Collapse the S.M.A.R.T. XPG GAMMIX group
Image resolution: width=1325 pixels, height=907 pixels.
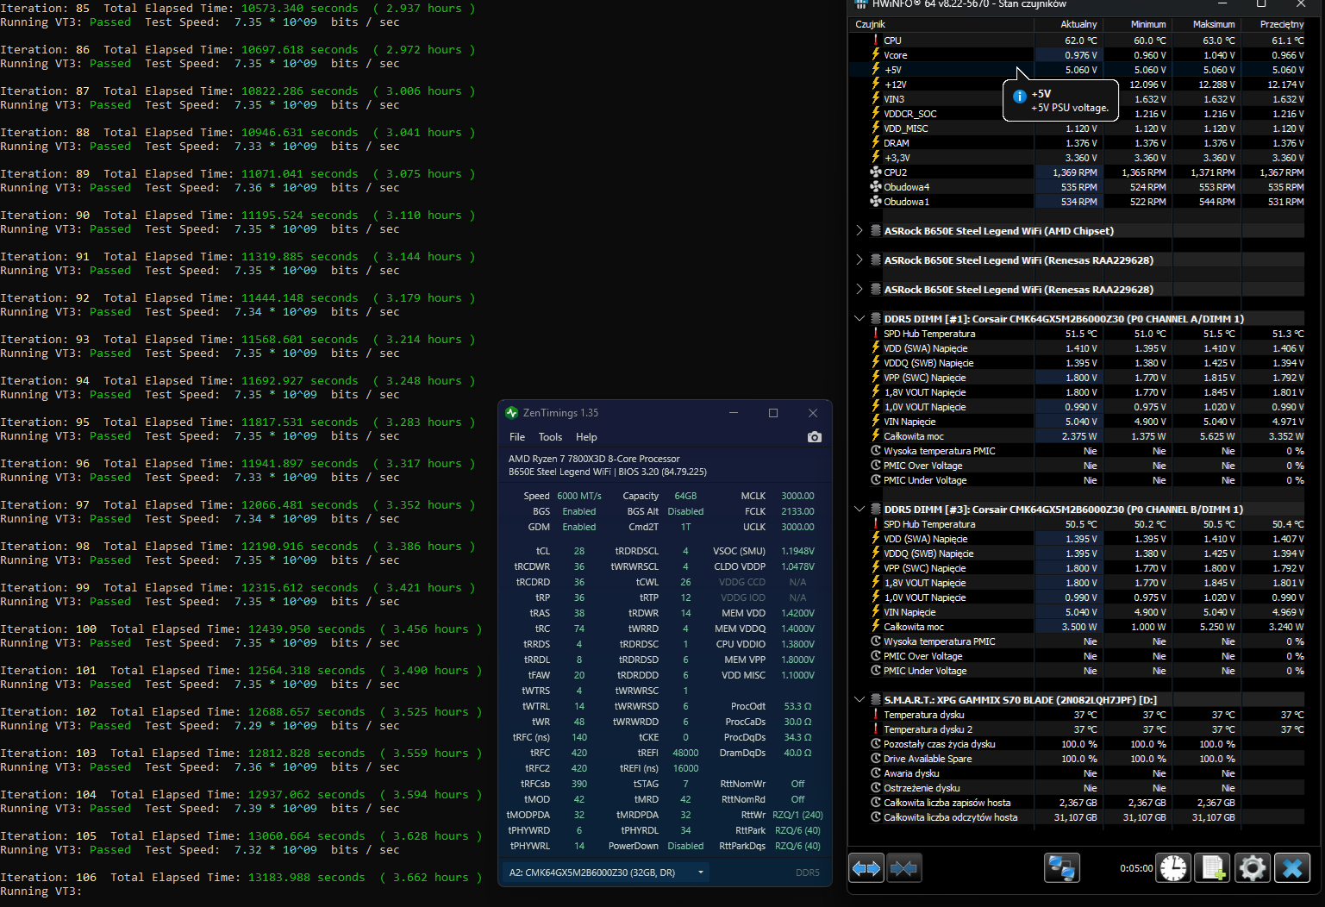click(x=859, y=700)
